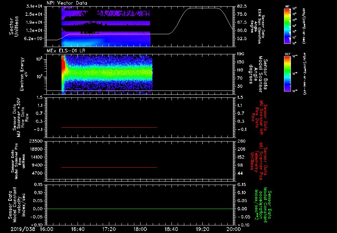Click the "Electron Energy eV" axis title

click(24, 74)
